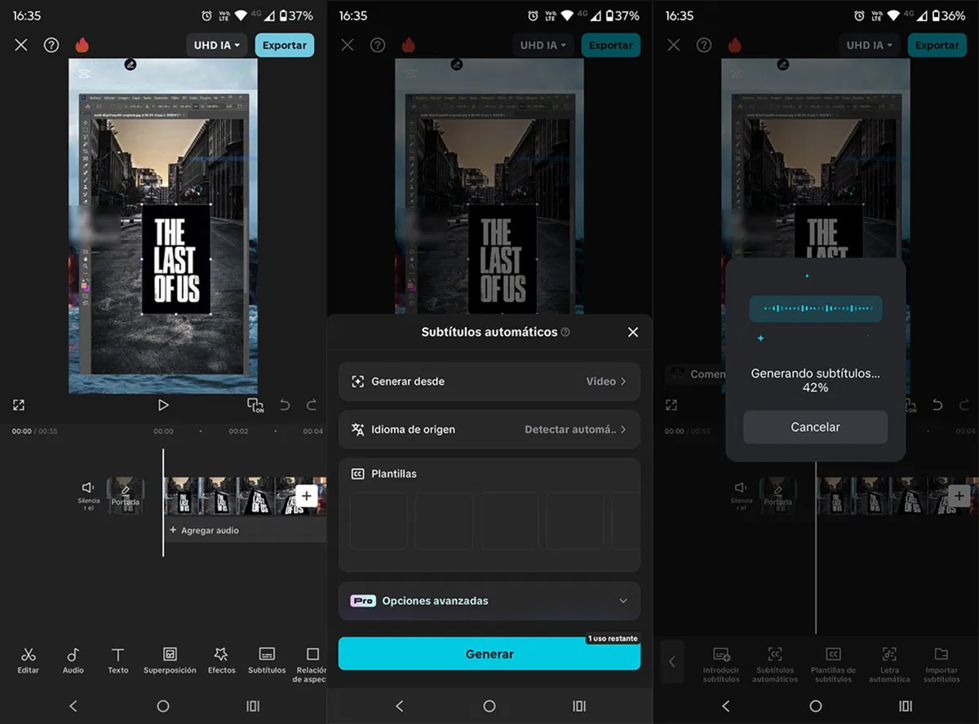Tap the Android recents button in the middle screenshot
Screen dimensions: 979x724
579,706
